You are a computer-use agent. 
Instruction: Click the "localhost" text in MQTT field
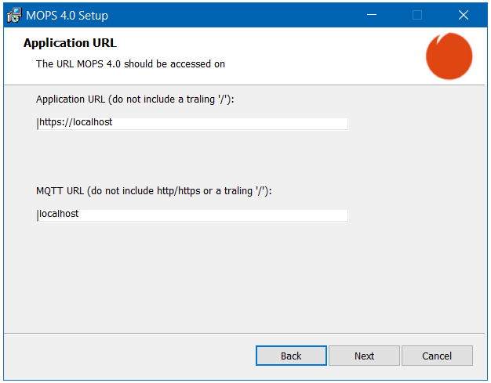pos(60,214)
